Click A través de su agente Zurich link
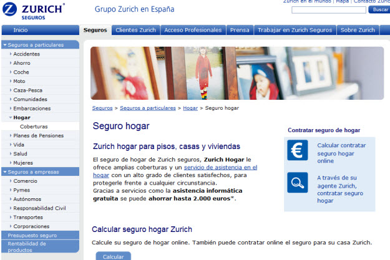This screenshot has width=390, height=260. point(340,189)
